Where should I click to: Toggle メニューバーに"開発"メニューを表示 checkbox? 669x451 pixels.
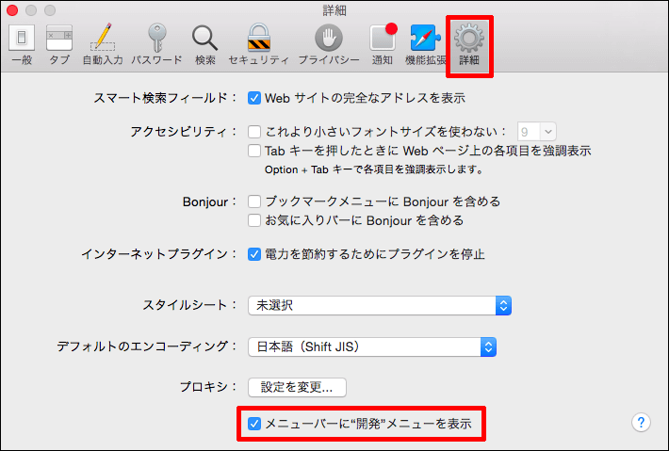pos(254,424)
